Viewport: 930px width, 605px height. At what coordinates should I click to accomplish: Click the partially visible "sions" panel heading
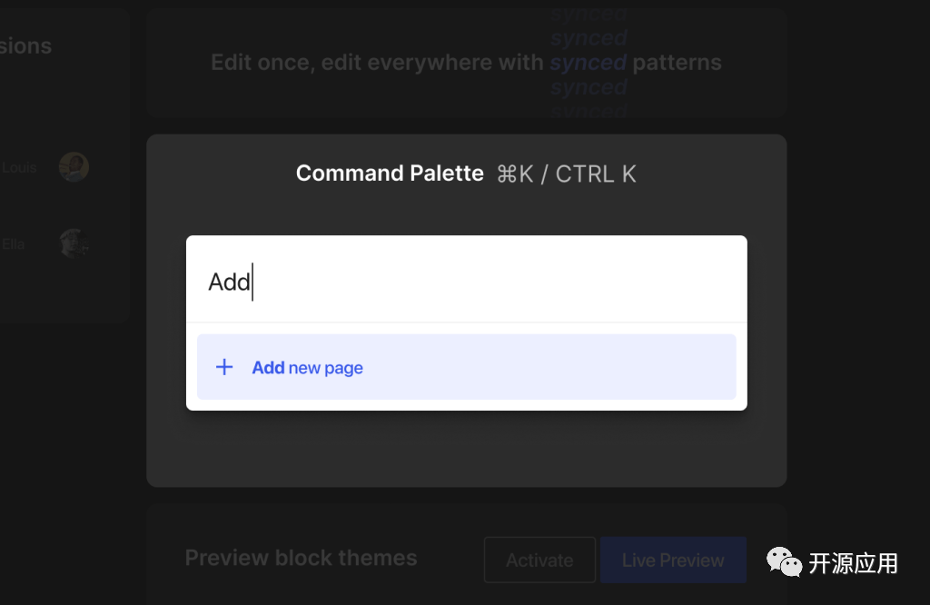[x=25, y=45]
